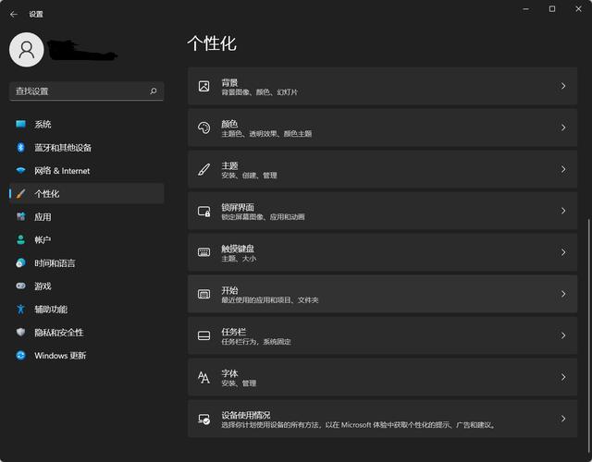
Task: Click the 系统 monitor icon
Action: (x=20, y=124)
